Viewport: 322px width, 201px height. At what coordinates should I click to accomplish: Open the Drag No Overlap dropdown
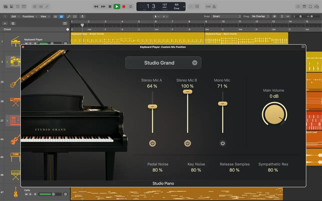click(260, 16)
